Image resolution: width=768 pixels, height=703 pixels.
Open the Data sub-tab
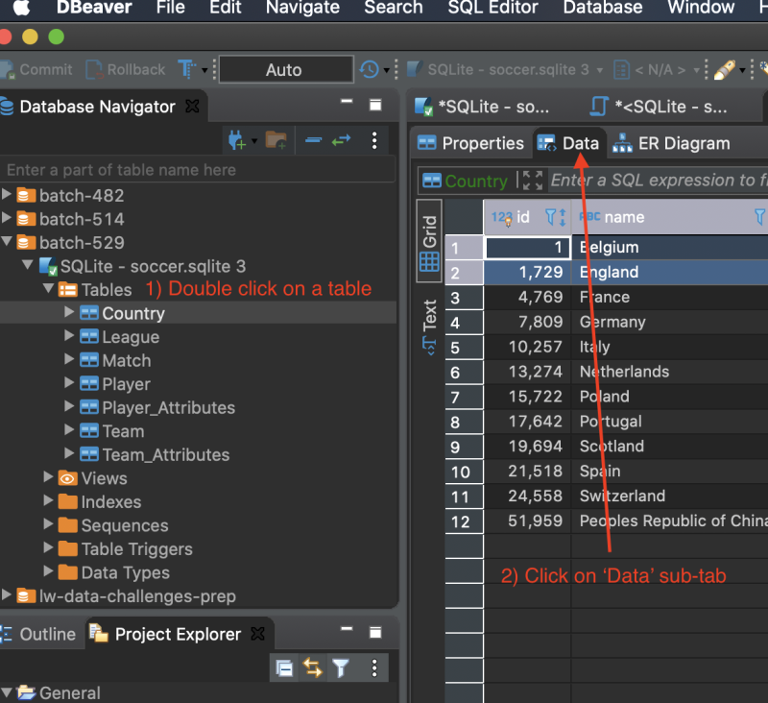click(569, 142)
